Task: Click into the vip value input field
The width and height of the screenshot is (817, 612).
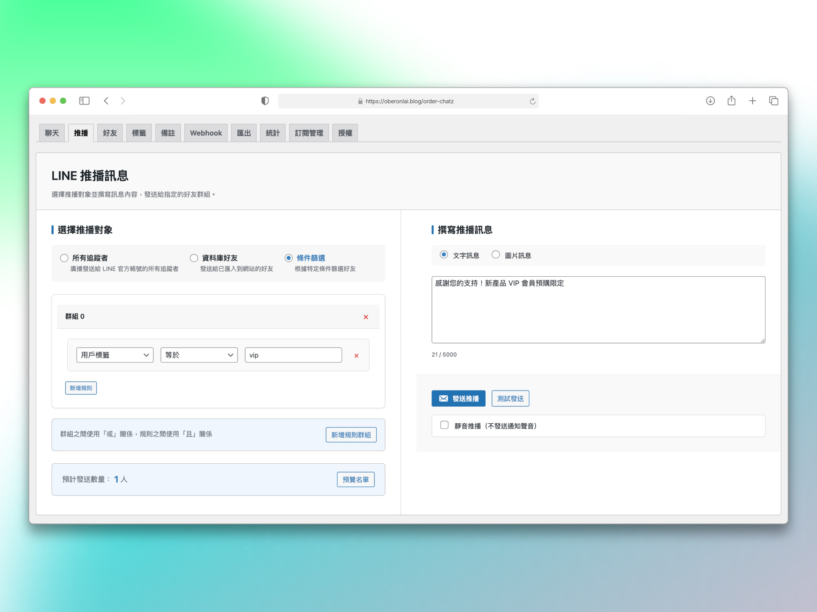Action: coord(293,355)
